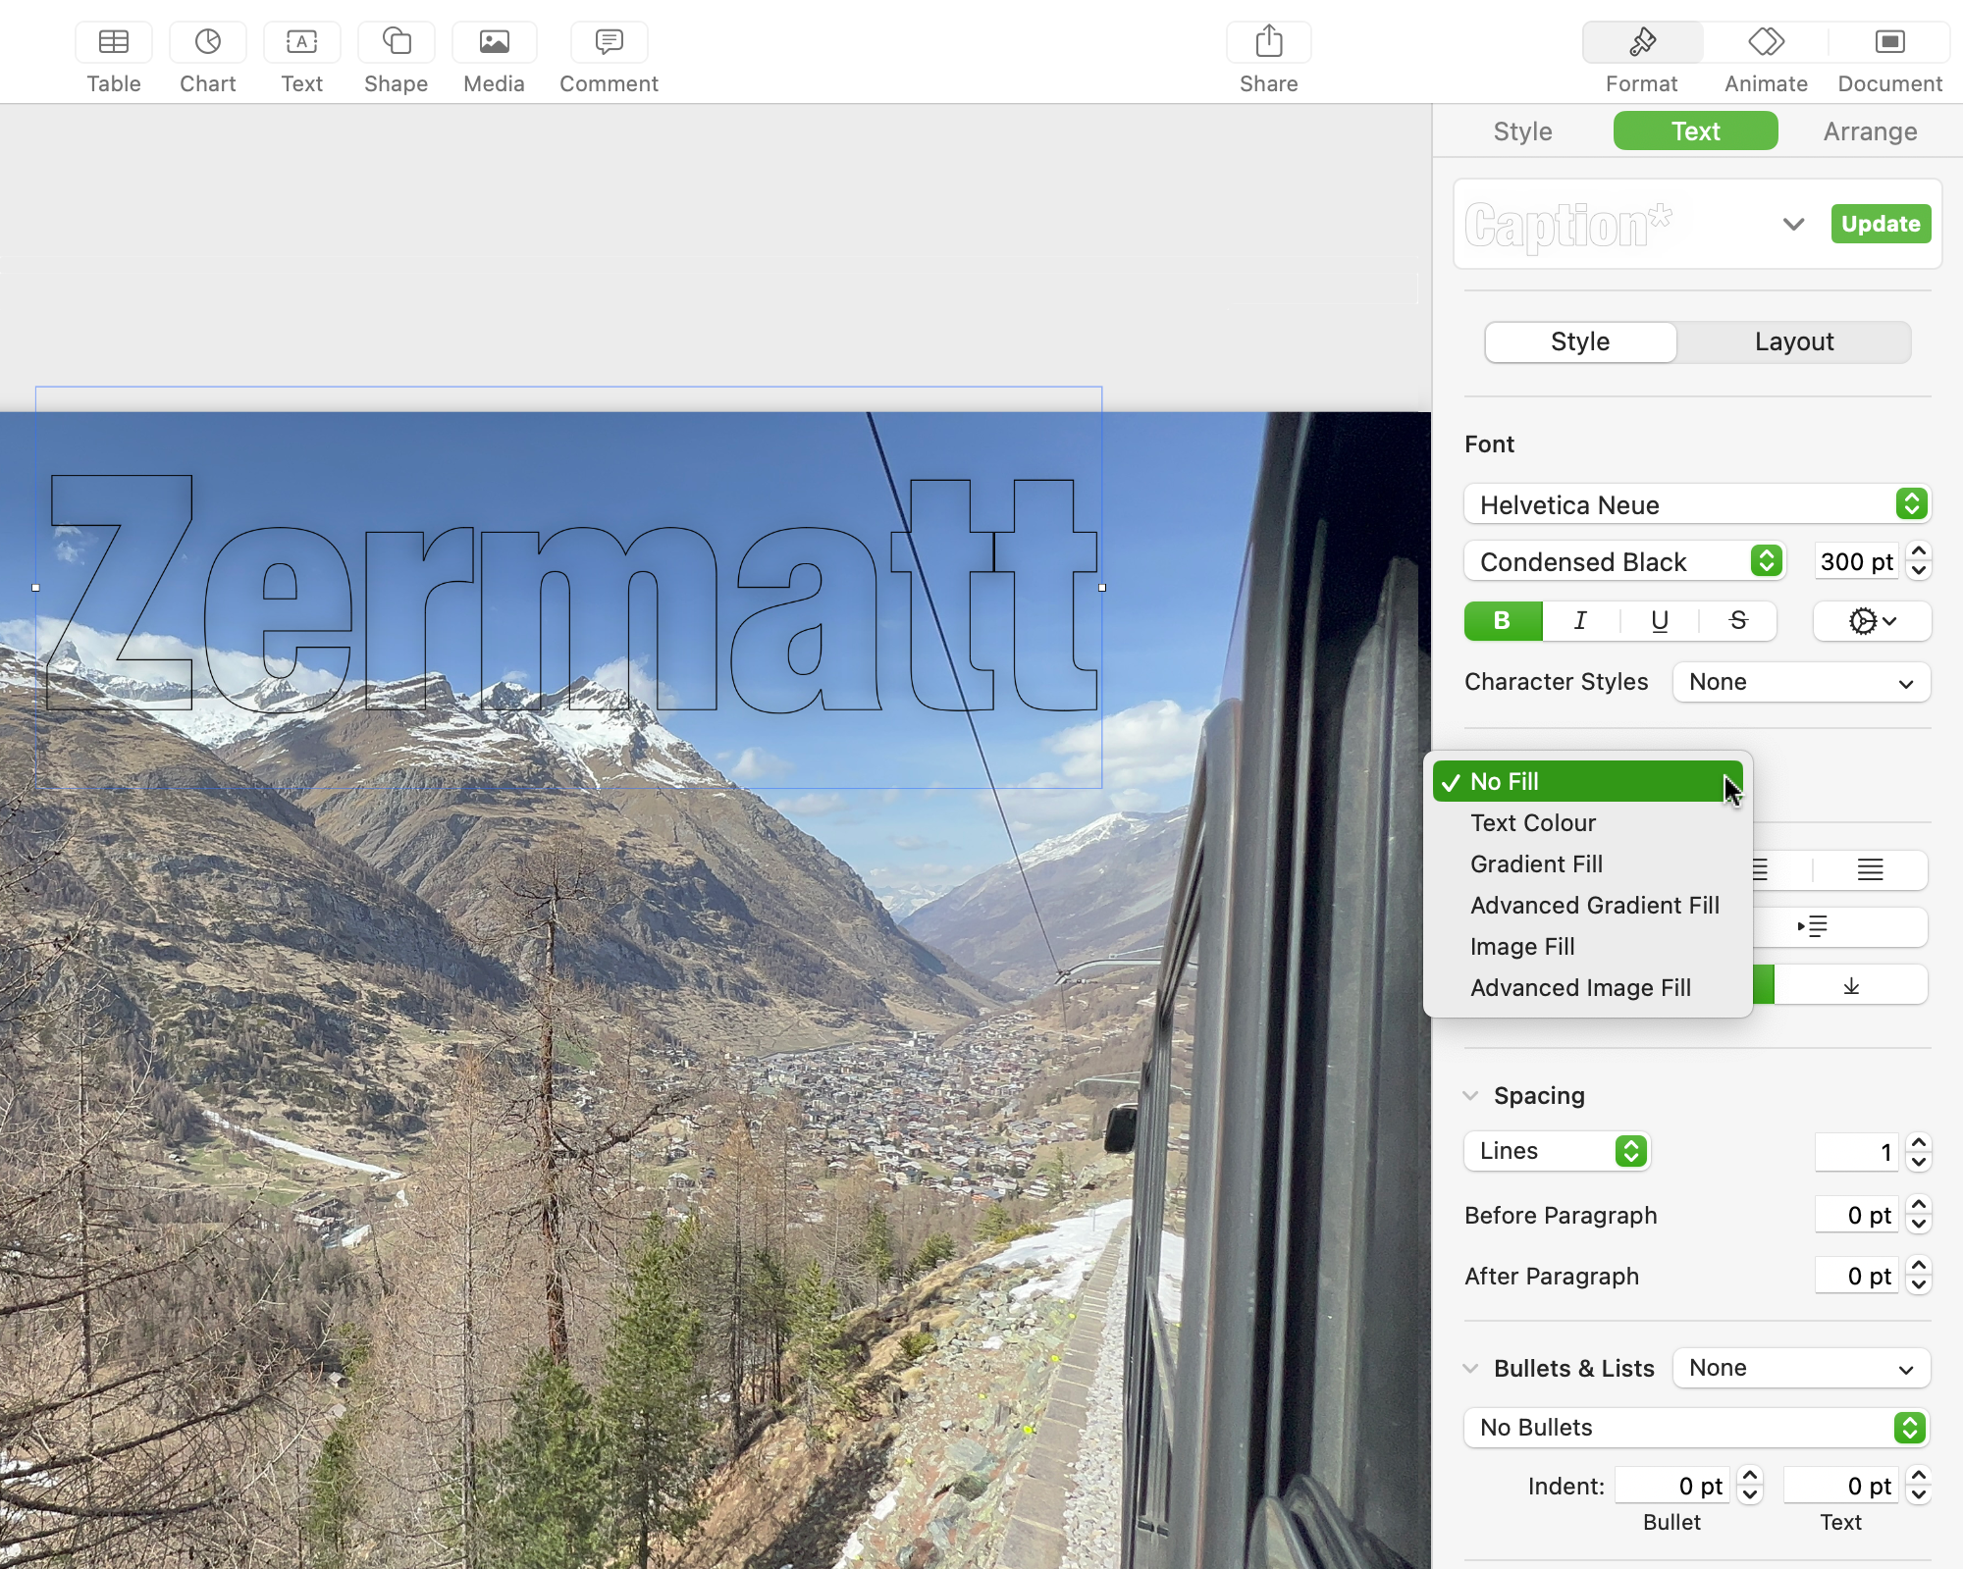Screen dimensions: 1963x1569
Task: Increase Before Paragraph spacing stepper
Action: point(1919,1205)
